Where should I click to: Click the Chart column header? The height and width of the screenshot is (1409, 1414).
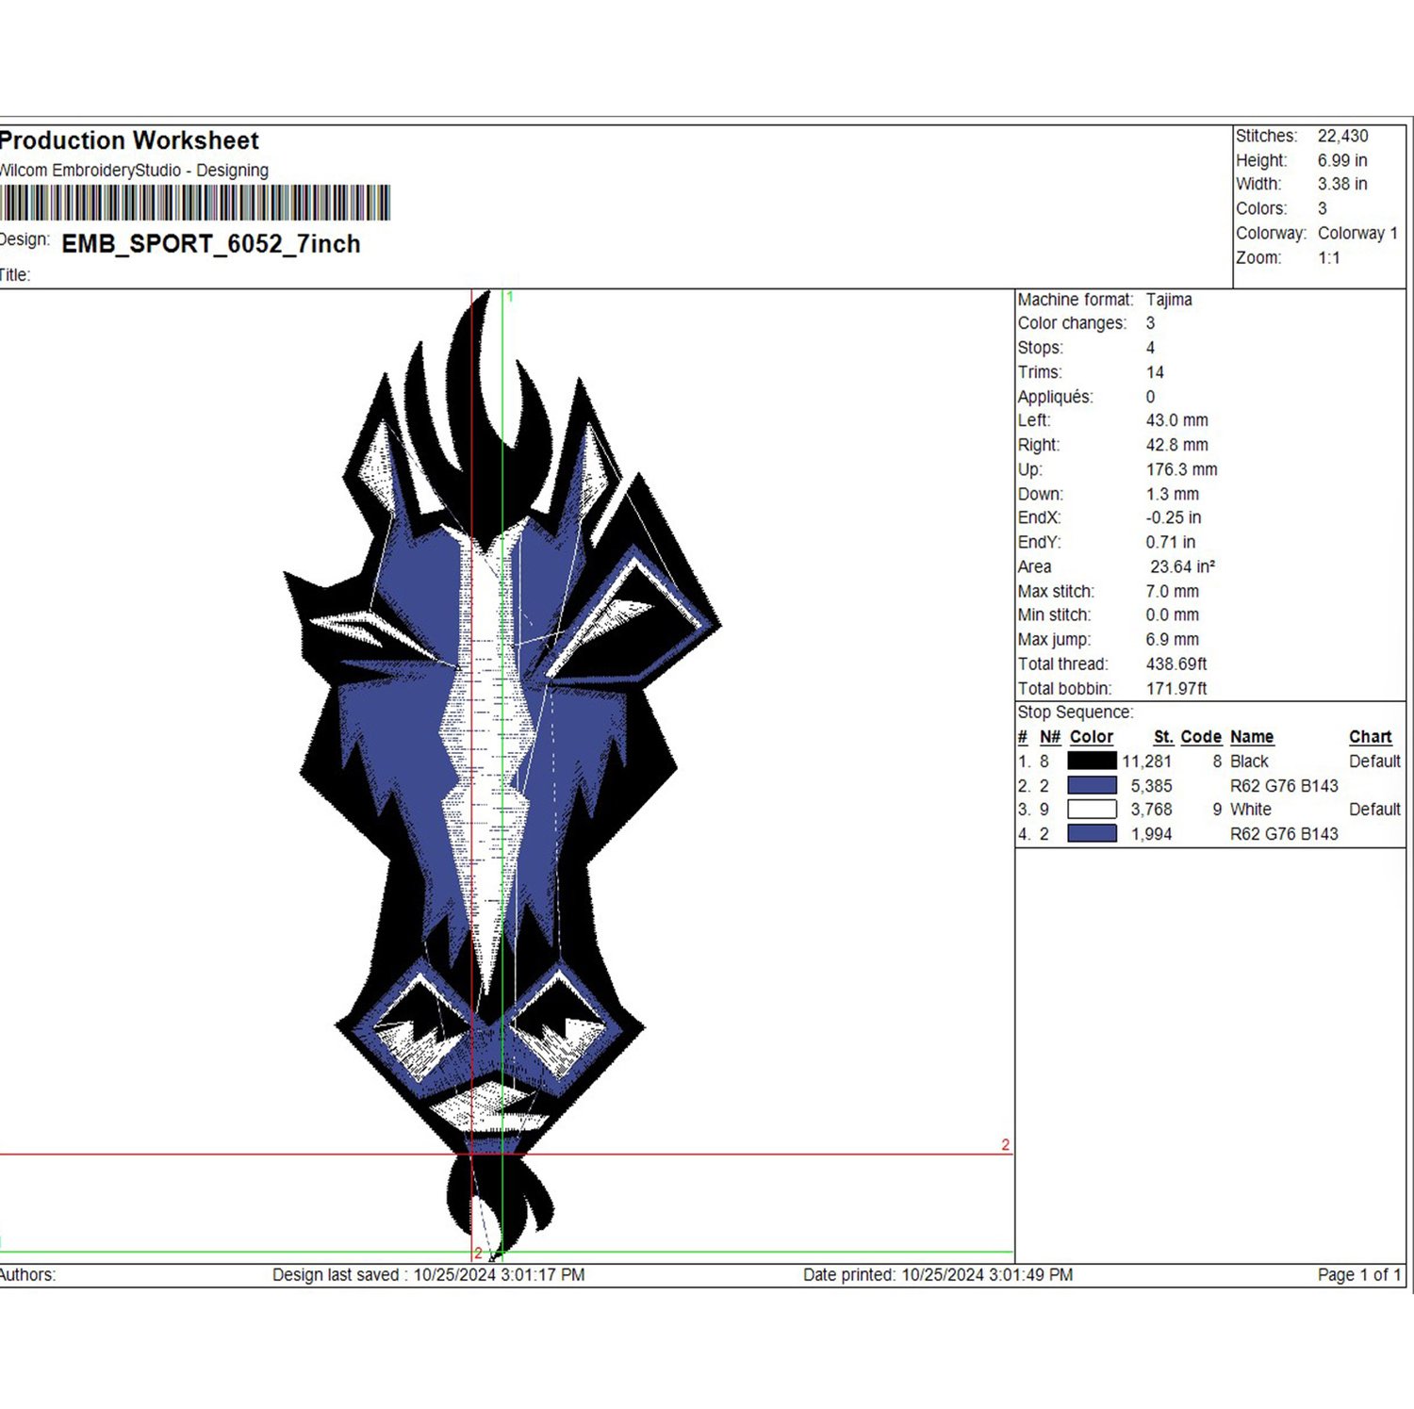click(x=1370, y=737)
